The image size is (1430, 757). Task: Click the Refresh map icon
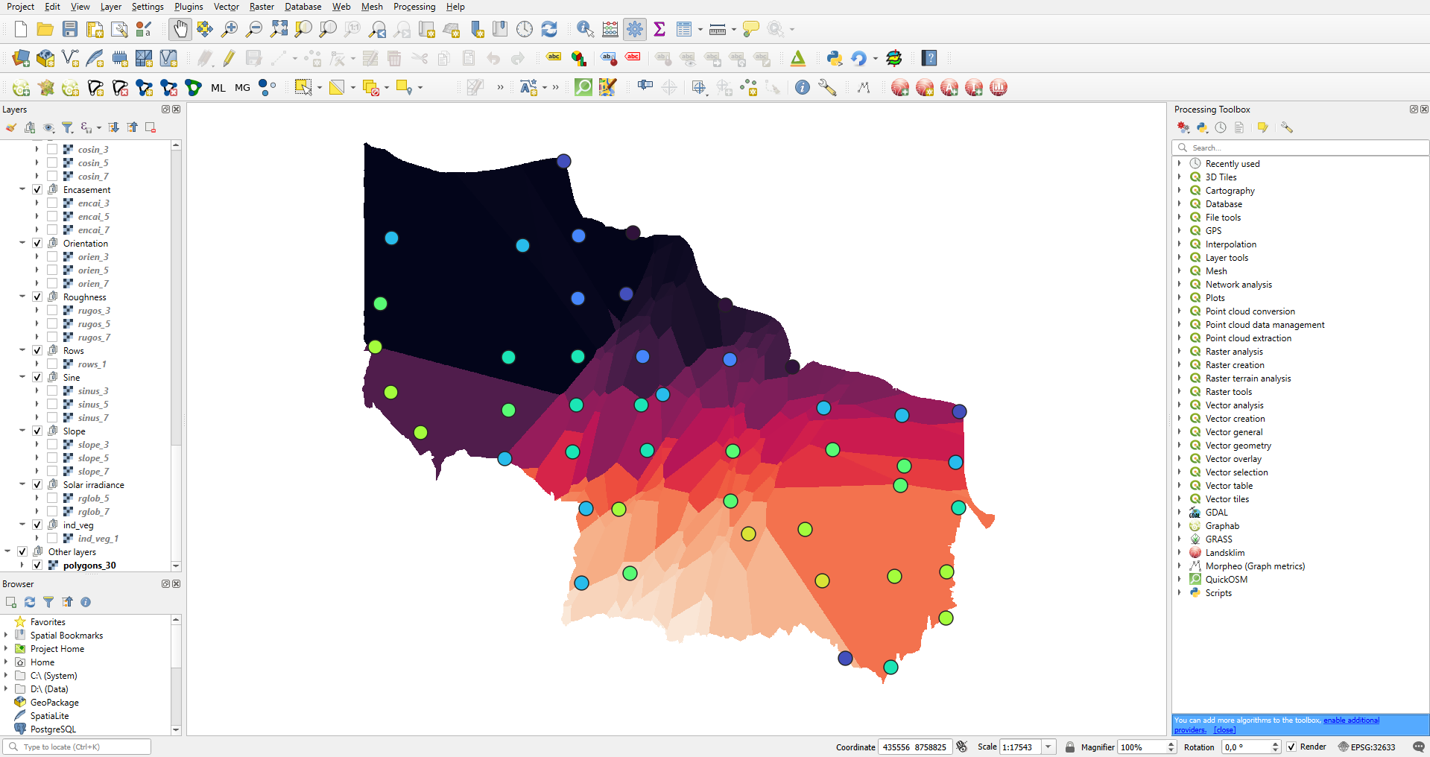click(x=549, y=29)
